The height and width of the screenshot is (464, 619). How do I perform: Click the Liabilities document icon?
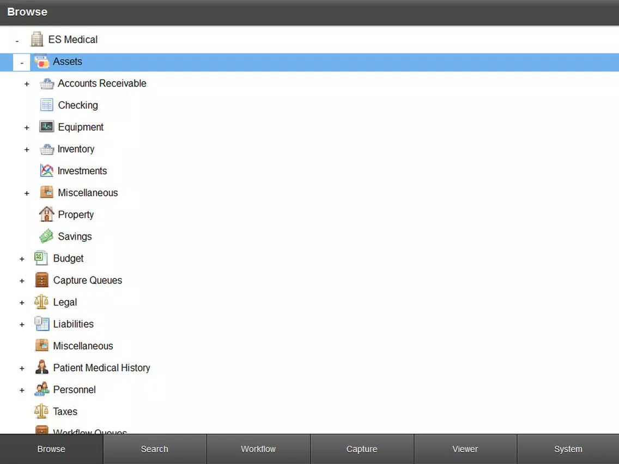click(41, 324)
